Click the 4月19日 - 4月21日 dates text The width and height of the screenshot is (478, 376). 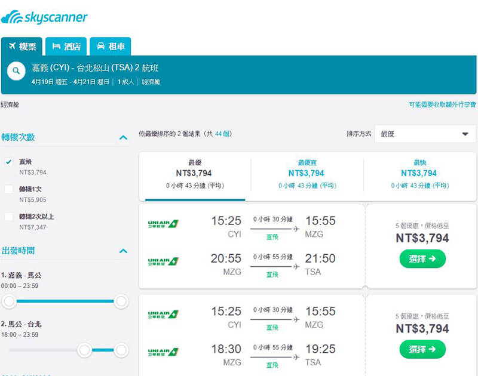70,82
